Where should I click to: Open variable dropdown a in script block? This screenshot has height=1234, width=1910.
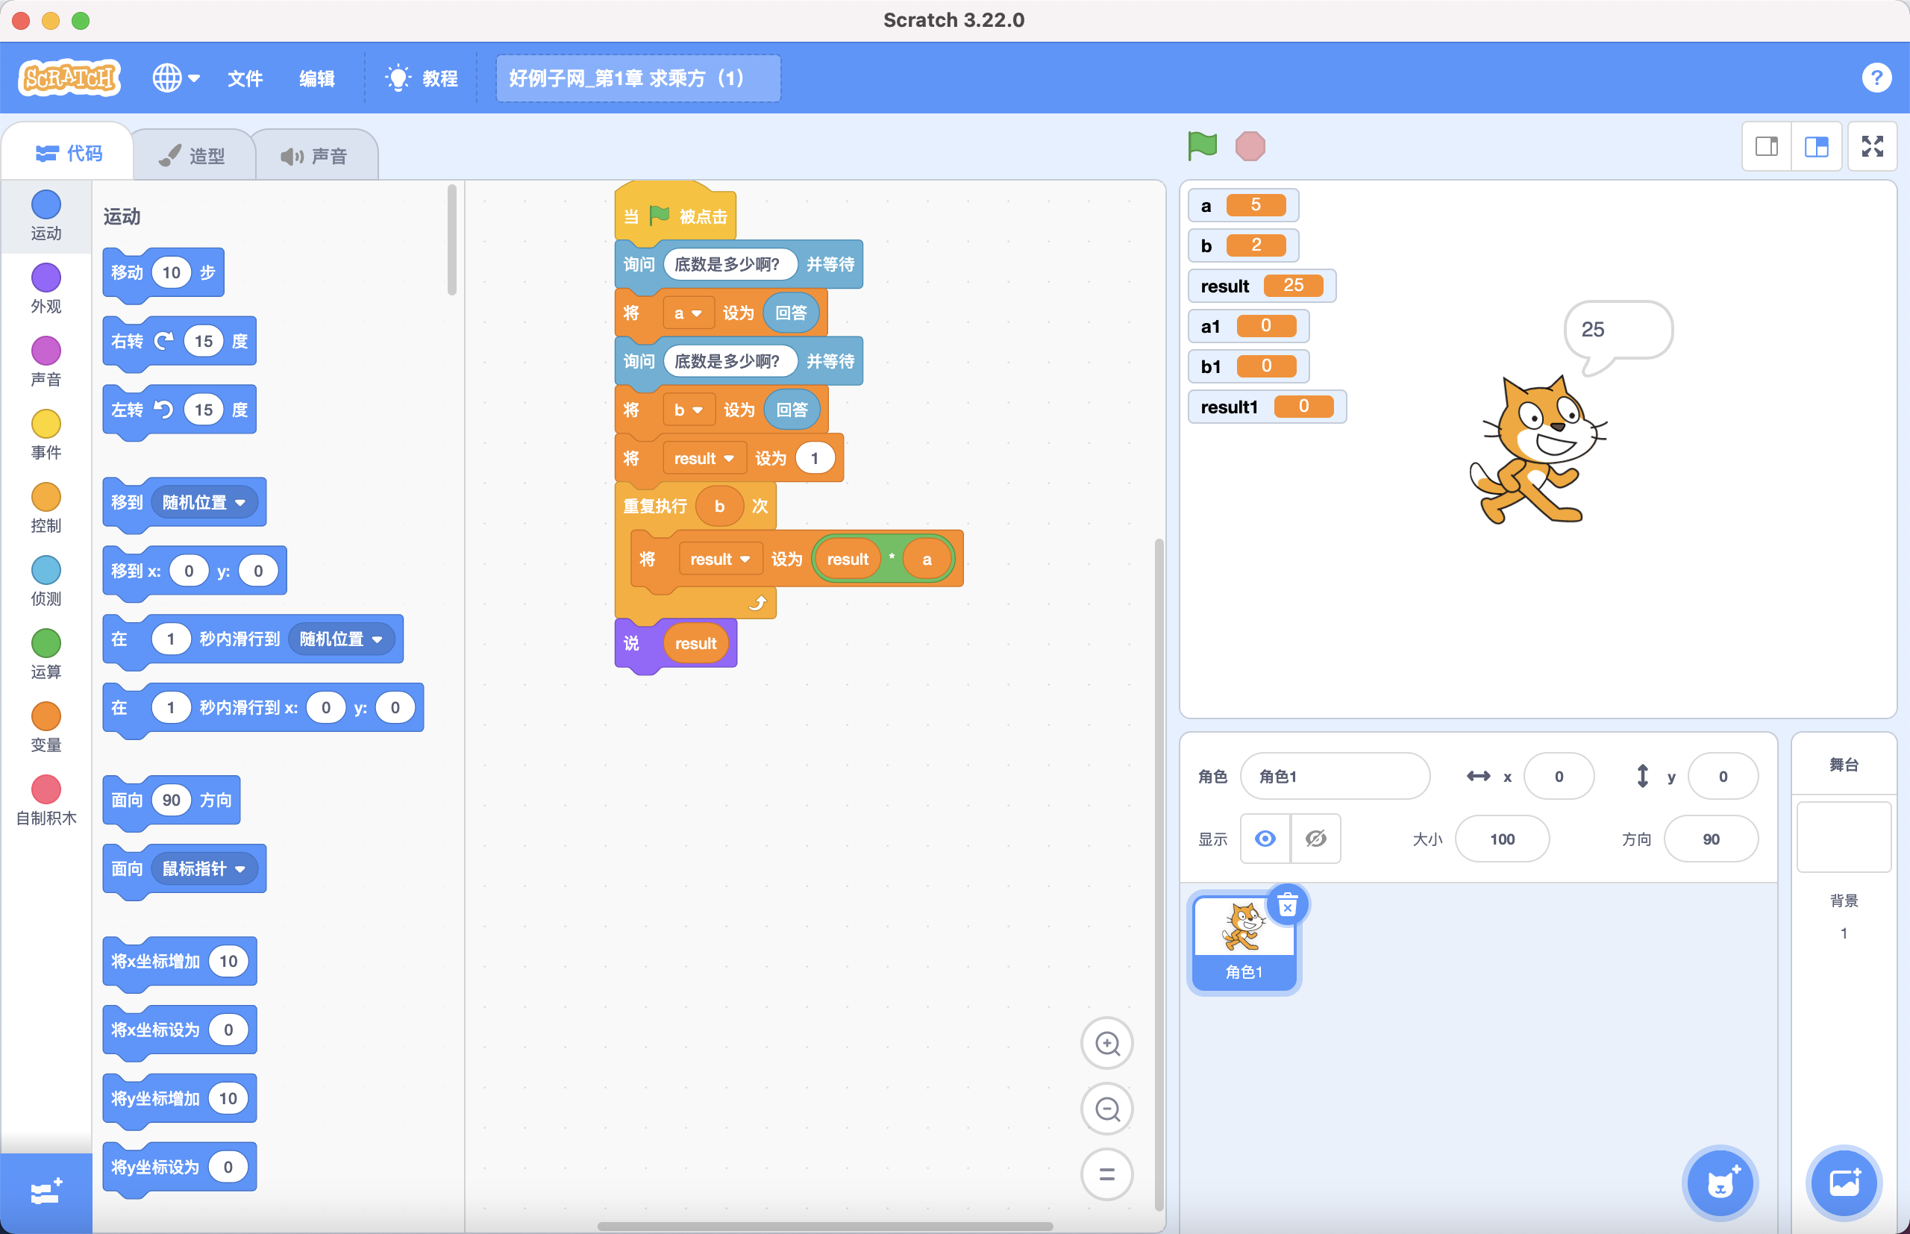tap(688, 313)
